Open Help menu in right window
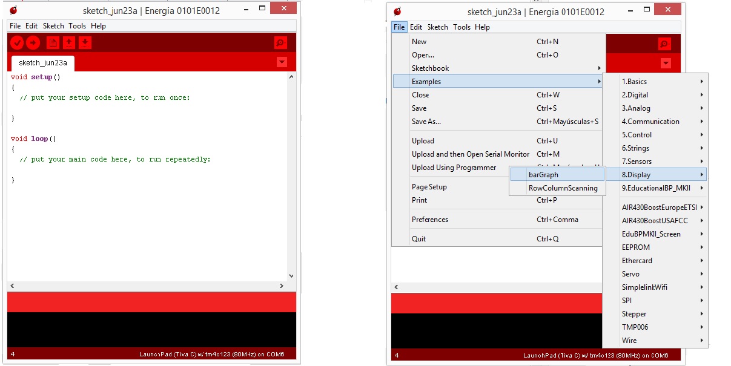731x366 pixels. [482, 27]
